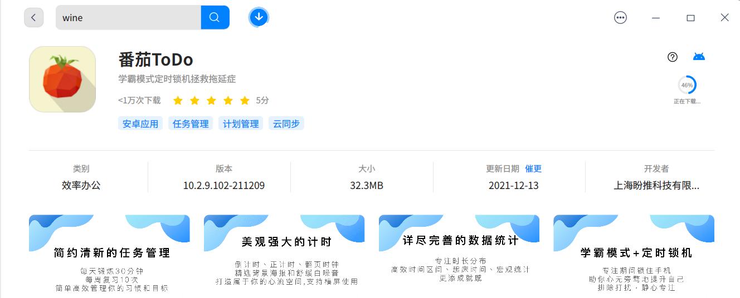This screenshot has width=740, height=298.
Task: Click the first rating star
Action: tap(178, 101)
